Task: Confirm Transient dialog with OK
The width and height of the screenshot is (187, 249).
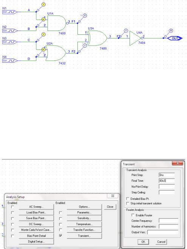Action: (x=143, y=242)
